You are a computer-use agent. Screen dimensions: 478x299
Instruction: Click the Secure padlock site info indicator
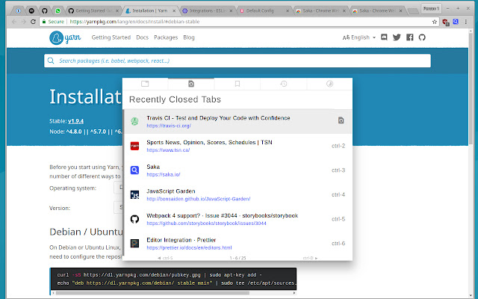click(53, 22)
